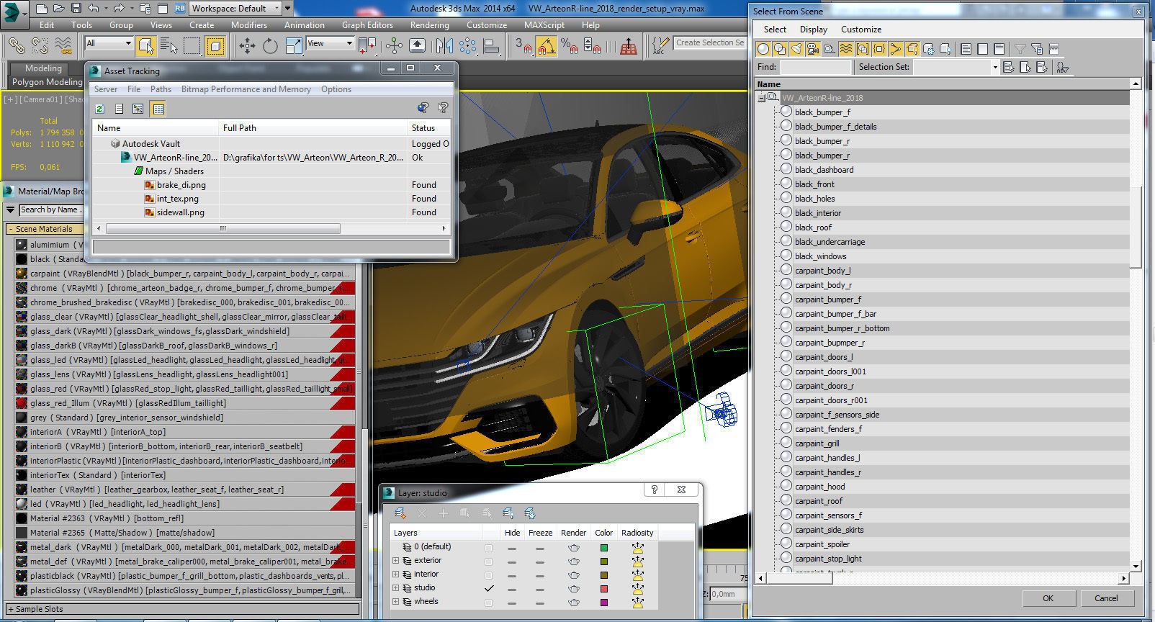Viewport: 1155px width, 622px height.
Task: Expand the exterior layer tree node
Action: click(395, 561)
